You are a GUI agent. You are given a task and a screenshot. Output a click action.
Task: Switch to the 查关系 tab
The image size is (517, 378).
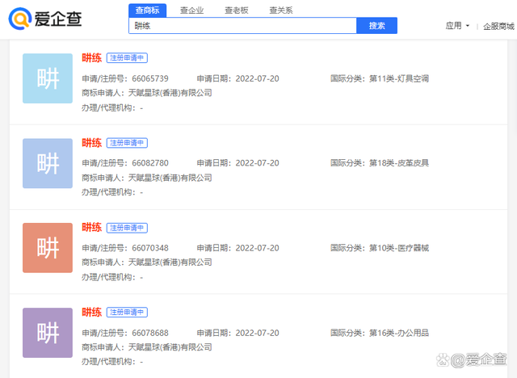(x=281, y=10)
